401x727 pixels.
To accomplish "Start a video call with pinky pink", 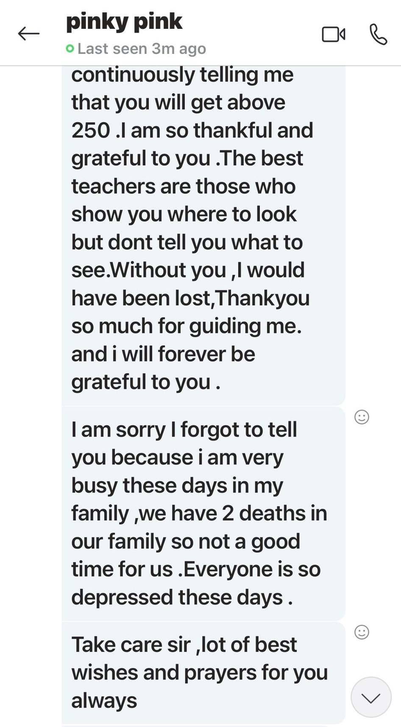I will coord(334,34).
